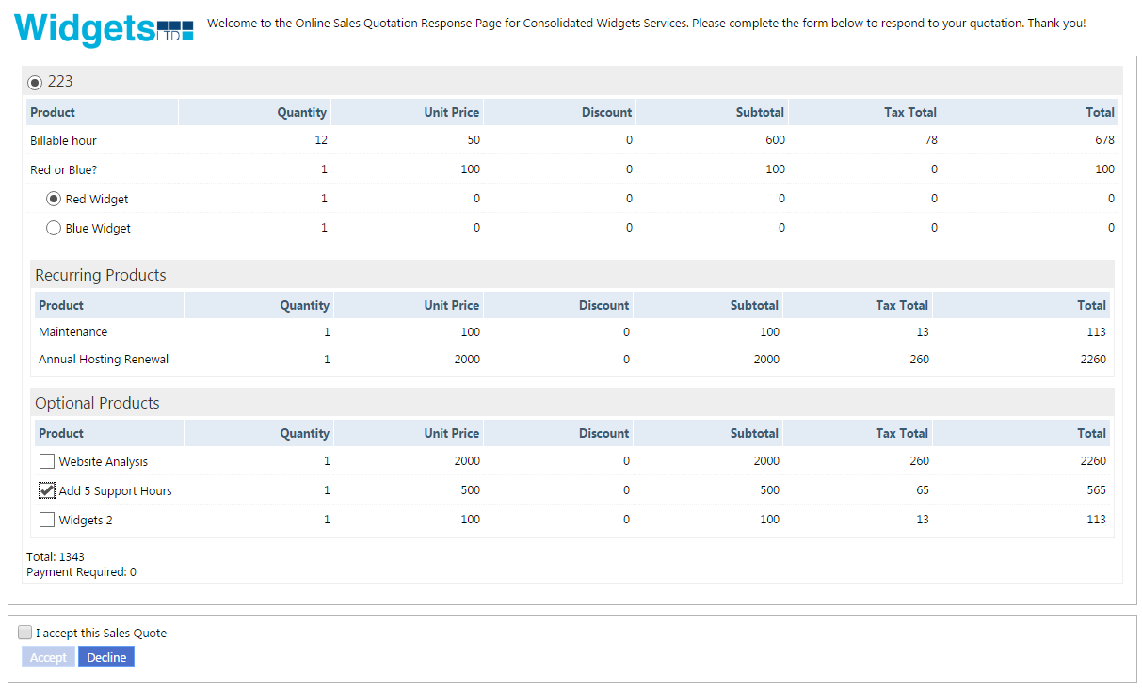Click the Recurring Products section header

pyautogui.click(x=101, y=275)
